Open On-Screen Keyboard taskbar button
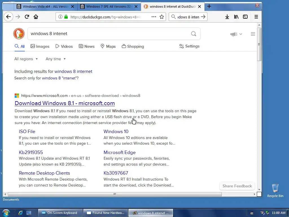Viewport: 289px width, 217px height. point(60,213)
